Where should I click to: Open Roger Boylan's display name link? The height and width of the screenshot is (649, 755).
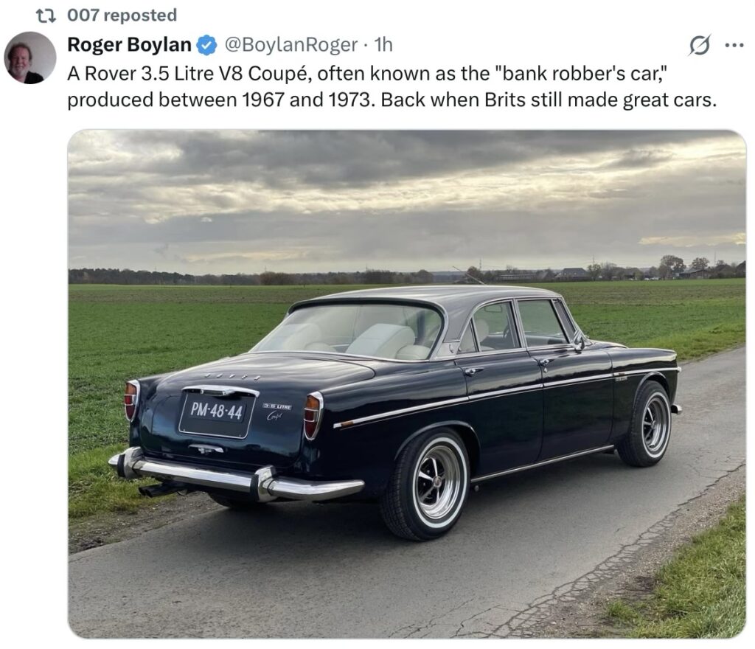[x=129, y=45]
